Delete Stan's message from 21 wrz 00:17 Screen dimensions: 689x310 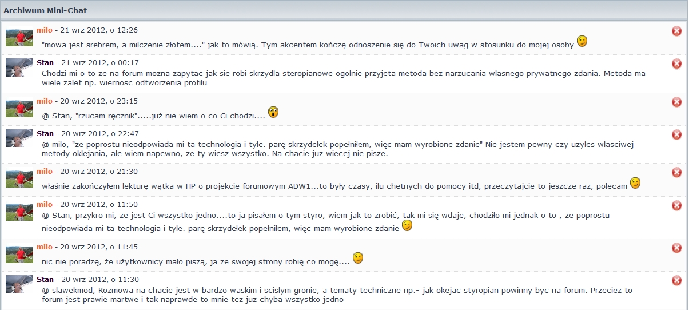point(676,63)
